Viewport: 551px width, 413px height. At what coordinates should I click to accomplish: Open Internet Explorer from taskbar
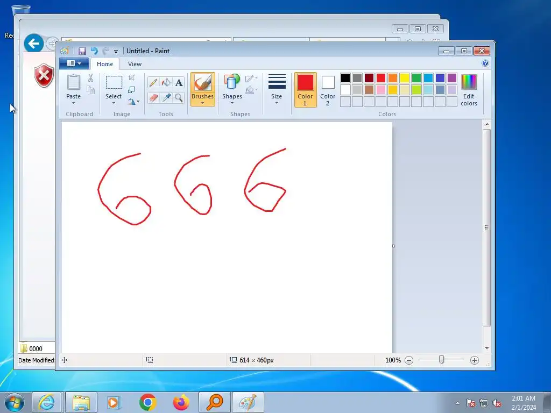[x=47, y=402]
